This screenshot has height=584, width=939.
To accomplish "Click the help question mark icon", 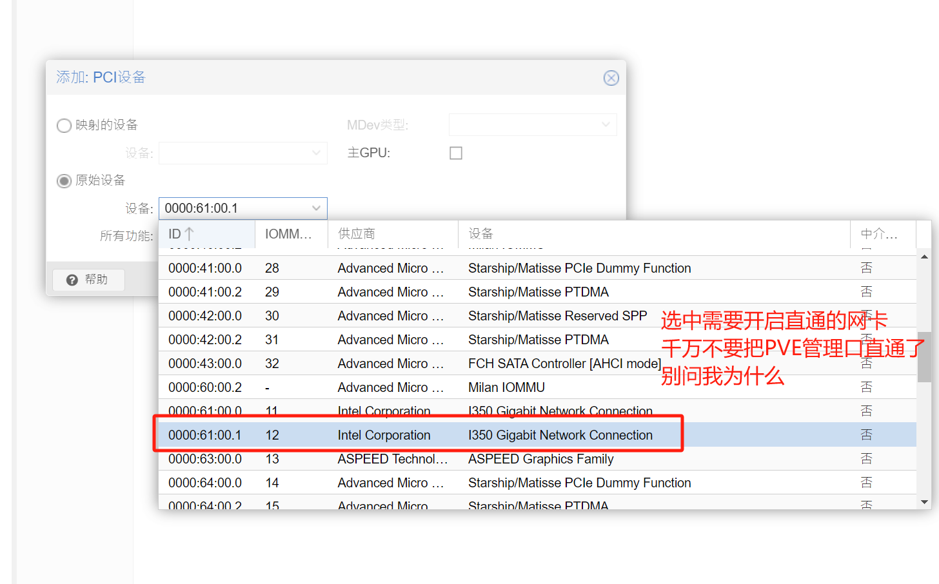I will [x=72, y=280].
